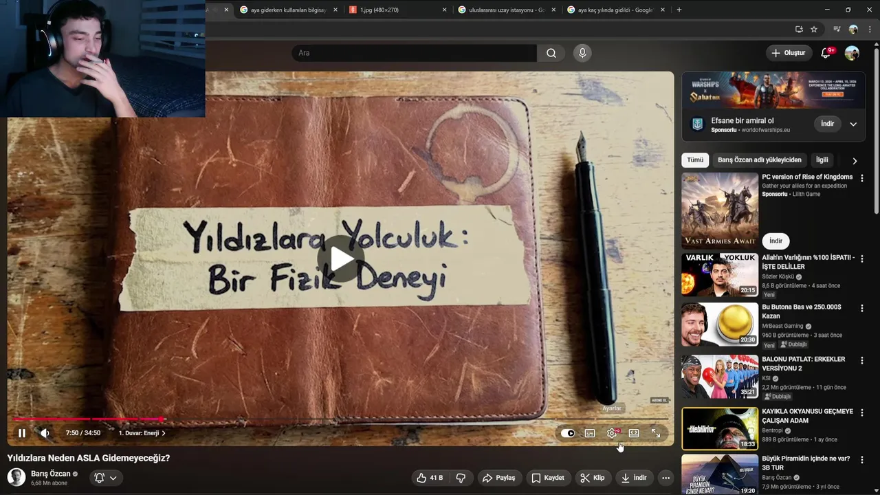Click 'İndir' on the World of Warships ad
Image resolution: width=880 pixels, height=495 pixels.
click(828, 124)
